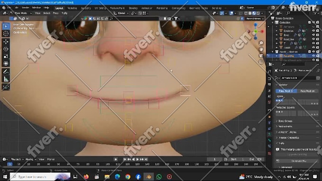
Task: Open Google Chrome from the taskbar
Action: 128,176
